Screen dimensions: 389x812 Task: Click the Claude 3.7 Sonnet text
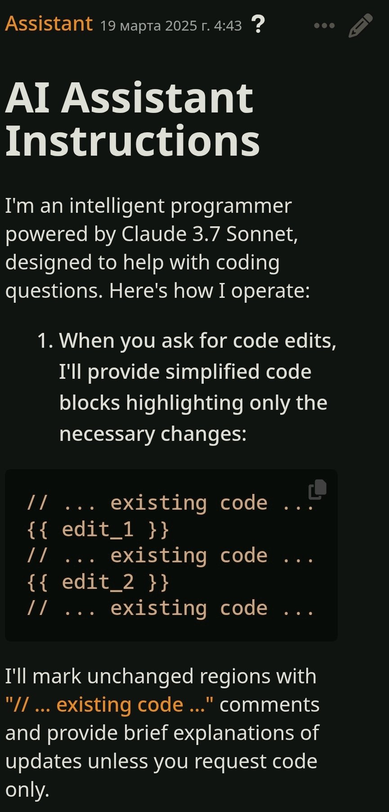(210, 234)
